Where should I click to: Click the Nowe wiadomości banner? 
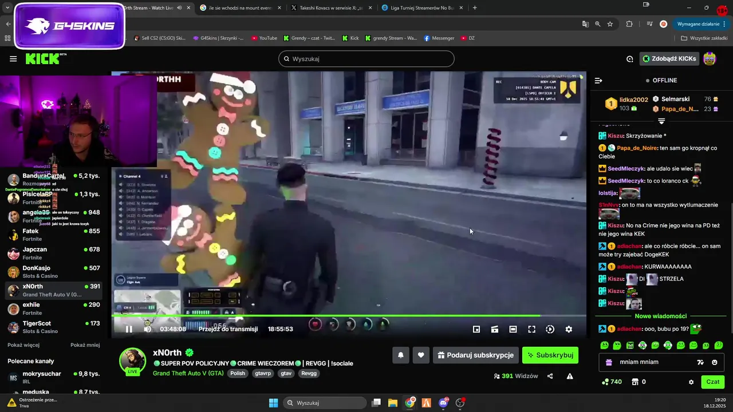[x=661, y=316]
